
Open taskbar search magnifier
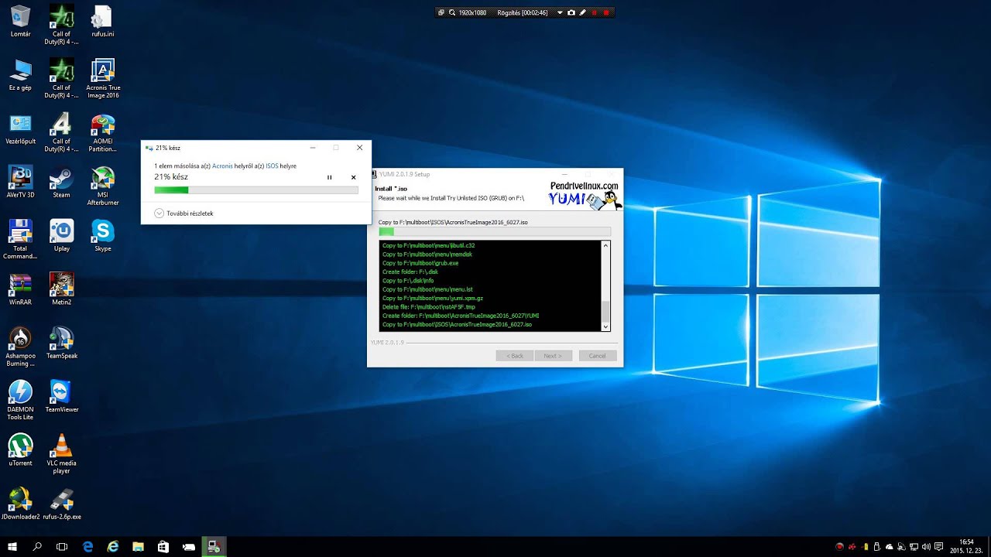click(37, 547)
